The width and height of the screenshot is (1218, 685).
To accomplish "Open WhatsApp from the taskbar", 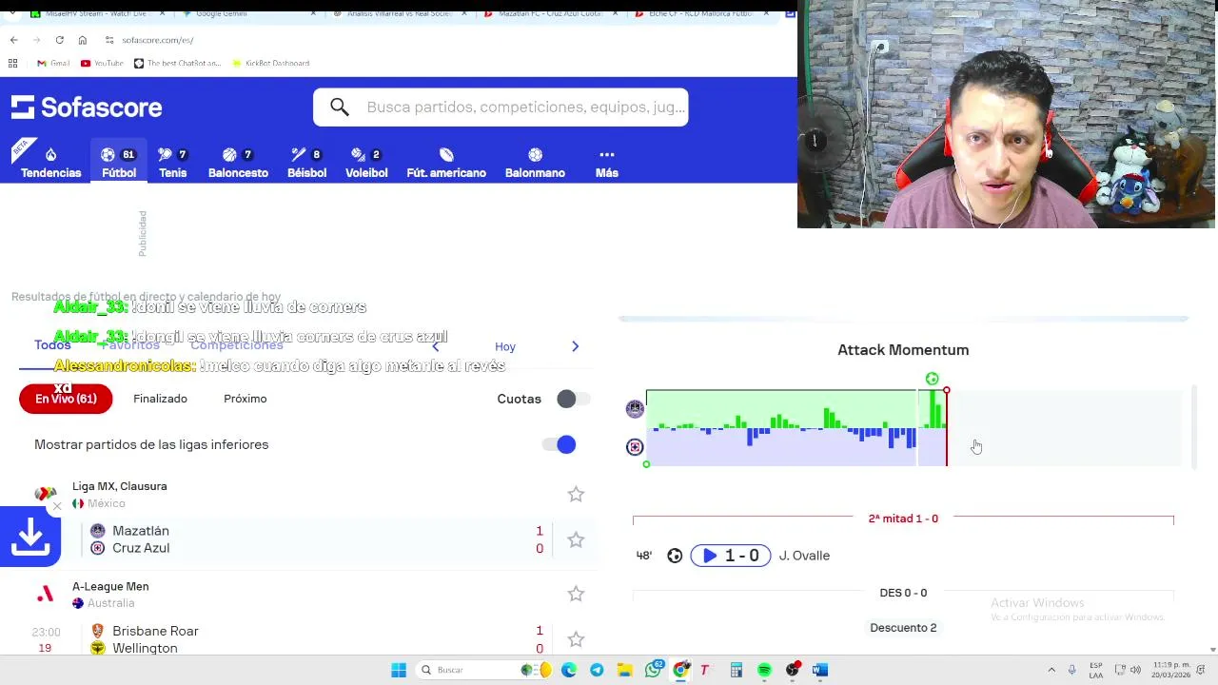I will [x=653, y=670].
